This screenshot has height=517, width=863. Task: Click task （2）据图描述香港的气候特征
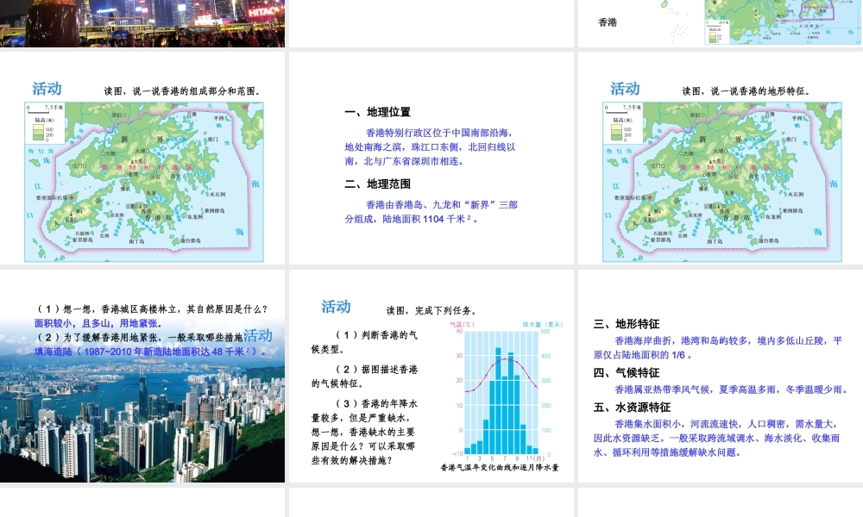tap(364, 377)
